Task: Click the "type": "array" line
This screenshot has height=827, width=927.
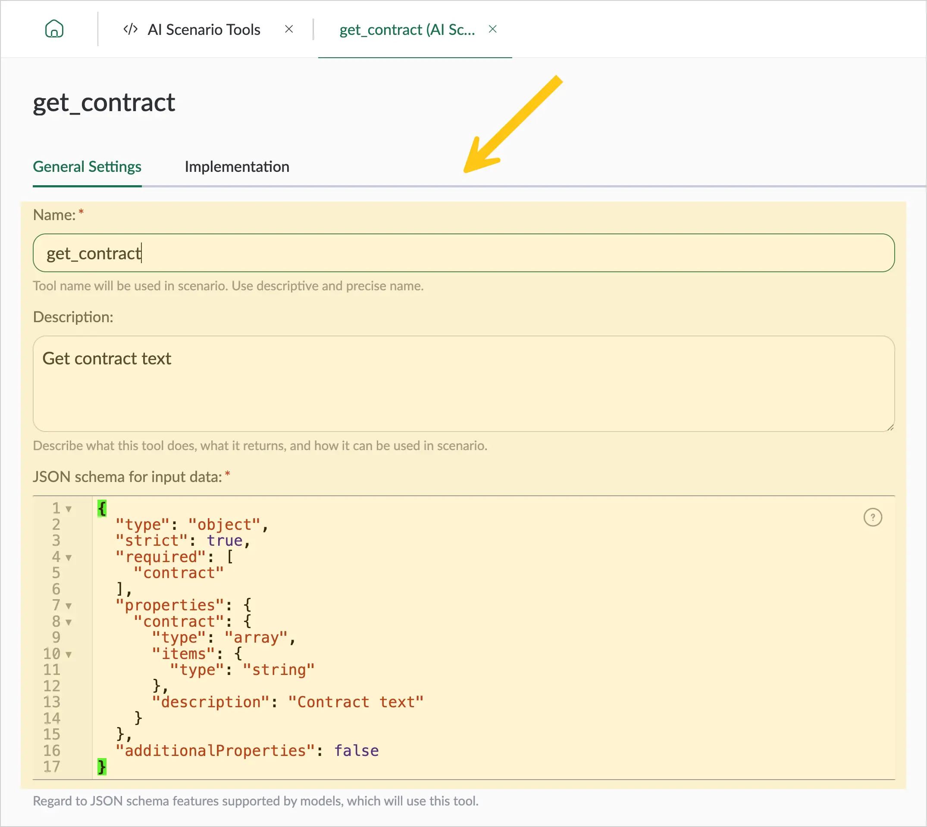Action: pos(224,637)
